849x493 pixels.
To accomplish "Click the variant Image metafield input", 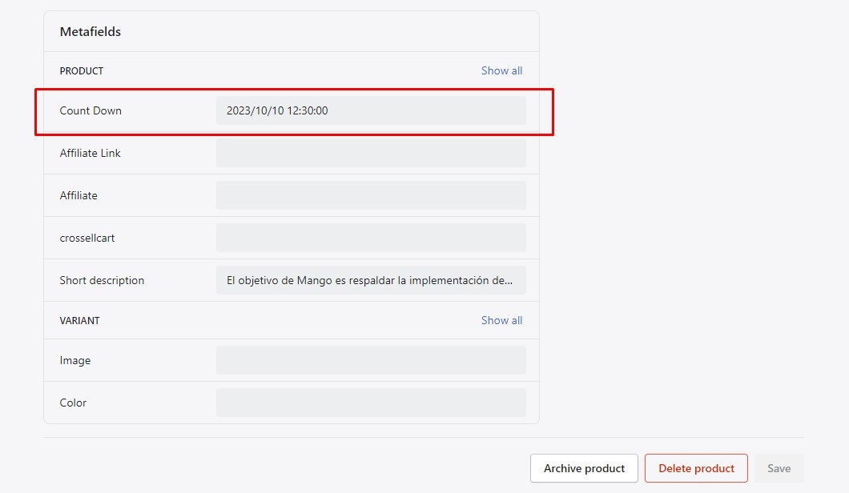I will 371,360.
